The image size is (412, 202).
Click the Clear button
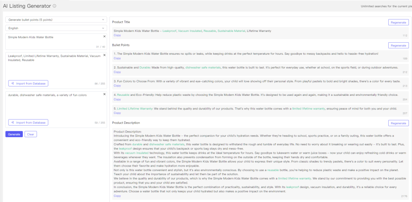pyautogui.click(x=31, y=134)
